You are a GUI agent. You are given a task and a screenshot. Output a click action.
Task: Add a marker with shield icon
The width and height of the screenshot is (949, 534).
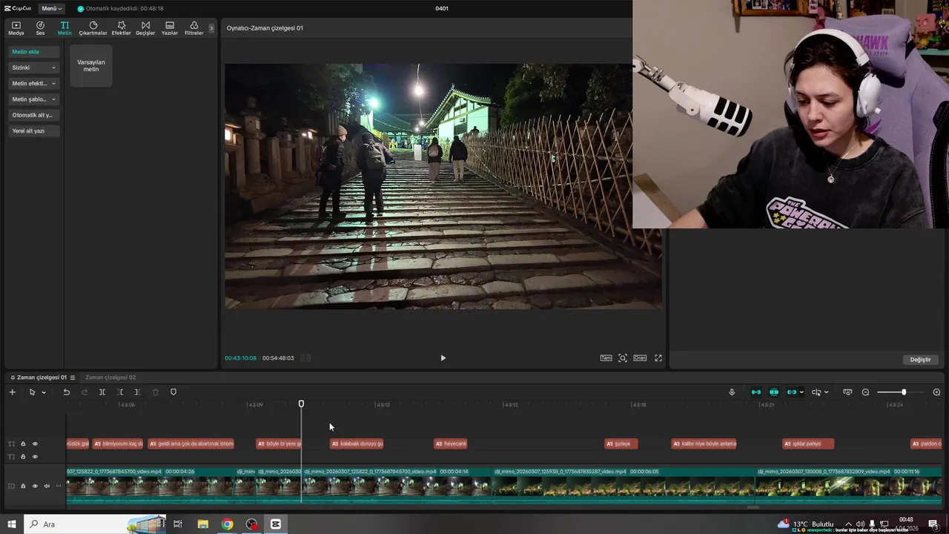(173, 392)
